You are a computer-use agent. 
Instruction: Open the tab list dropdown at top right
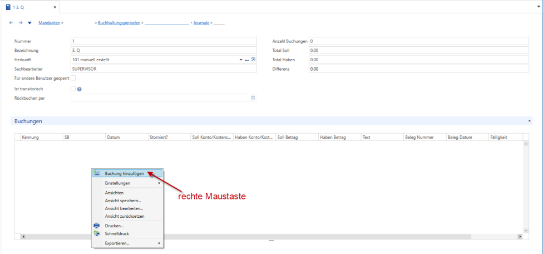[x=539, y=7]
